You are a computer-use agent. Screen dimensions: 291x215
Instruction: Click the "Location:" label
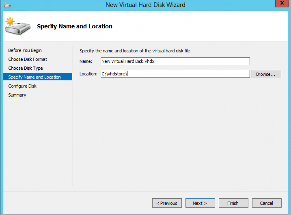[89, 74]
